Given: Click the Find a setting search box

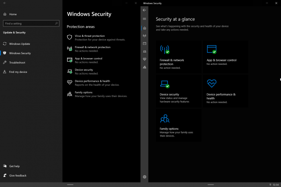Looking at the screenshot, I should (31, 24).
